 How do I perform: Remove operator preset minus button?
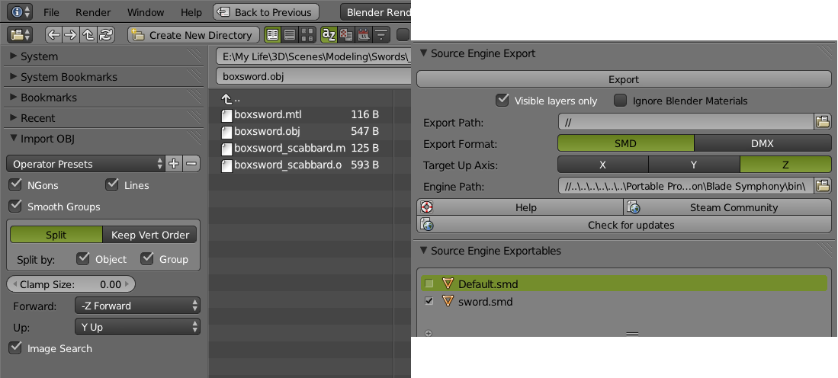(x=191, y=164)
